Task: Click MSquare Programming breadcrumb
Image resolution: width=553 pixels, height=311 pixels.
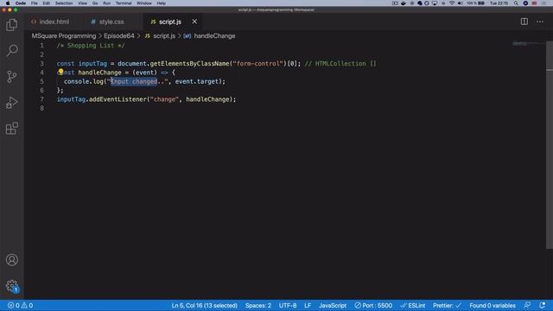Action: tap(64, 36)
